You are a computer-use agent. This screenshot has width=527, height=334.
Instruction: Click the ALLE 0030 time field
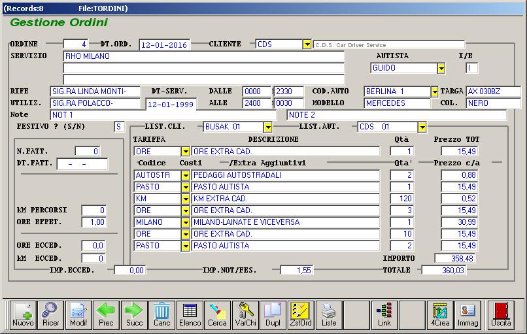(x=289, y=103)
